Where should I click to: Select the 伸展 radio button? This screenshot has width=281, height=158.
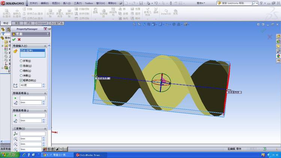[21, 75]
